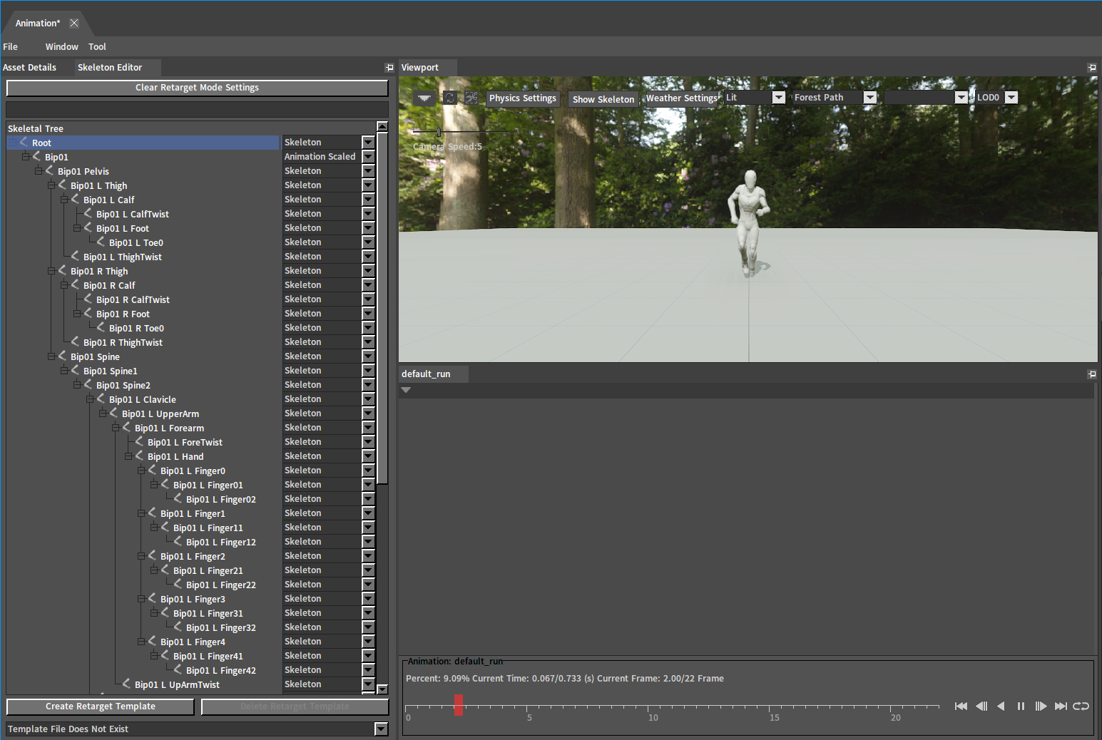Switch to the Asset Details tab
This screenshot has width=1102, height=740.
point(30,68)
